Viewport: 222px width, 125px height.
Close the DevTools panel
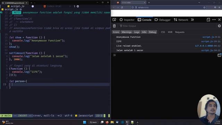click(x=219, y=20)
